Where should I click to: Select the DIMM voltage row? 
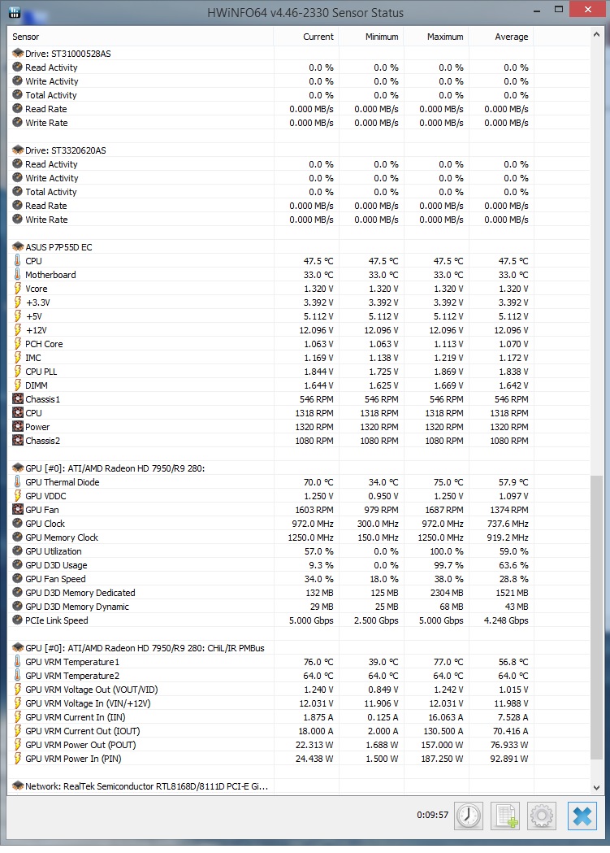299,385
